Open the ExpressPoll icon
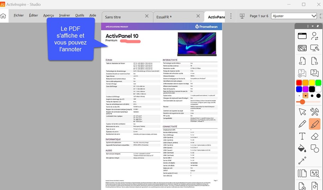Image resolution: width=323 pixels, height=190 pixels. pyautogui.click(x=314, y=73)
